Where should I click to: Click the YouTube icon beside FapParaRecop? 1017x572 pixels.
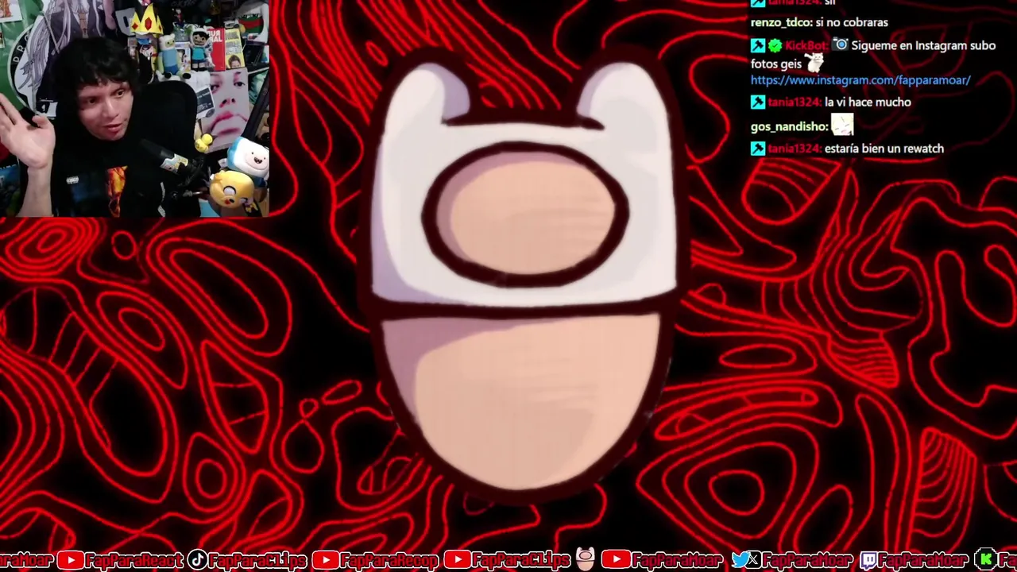point(324,561)
